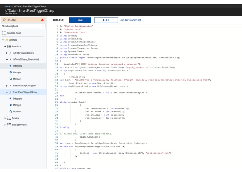Click line 38 JsonConvert.SerializeObject statement

coord(103,143)
